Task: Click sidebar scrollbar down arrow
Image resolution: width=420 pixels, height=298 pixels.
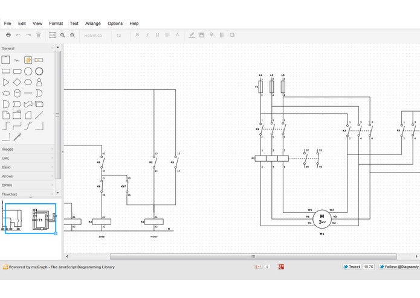Action: point(58,192)
